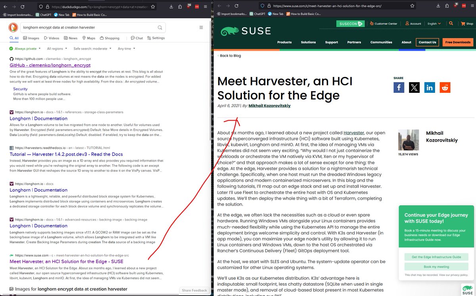Open the SUSE chat badge in the corner
The image size is (476, 296).
tap(467, 290)
